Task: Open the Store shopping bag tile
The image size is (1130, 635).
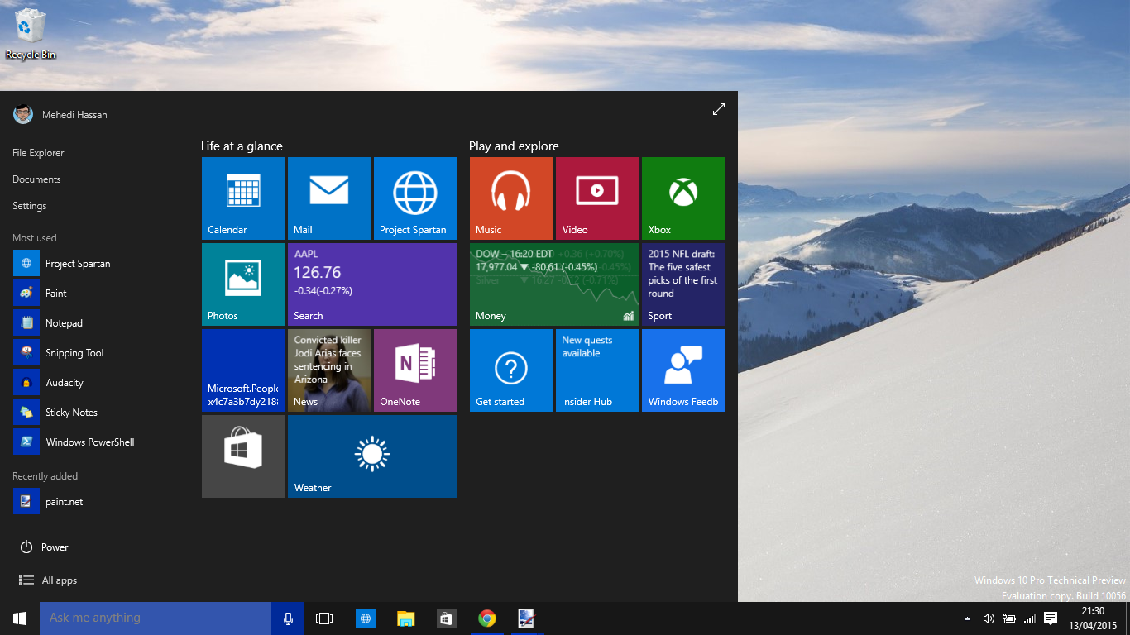Action: click(x=243, y=456)
